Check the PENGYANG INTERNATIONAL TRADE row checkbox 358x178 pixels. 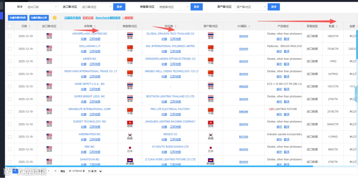(x=10, y=74)
